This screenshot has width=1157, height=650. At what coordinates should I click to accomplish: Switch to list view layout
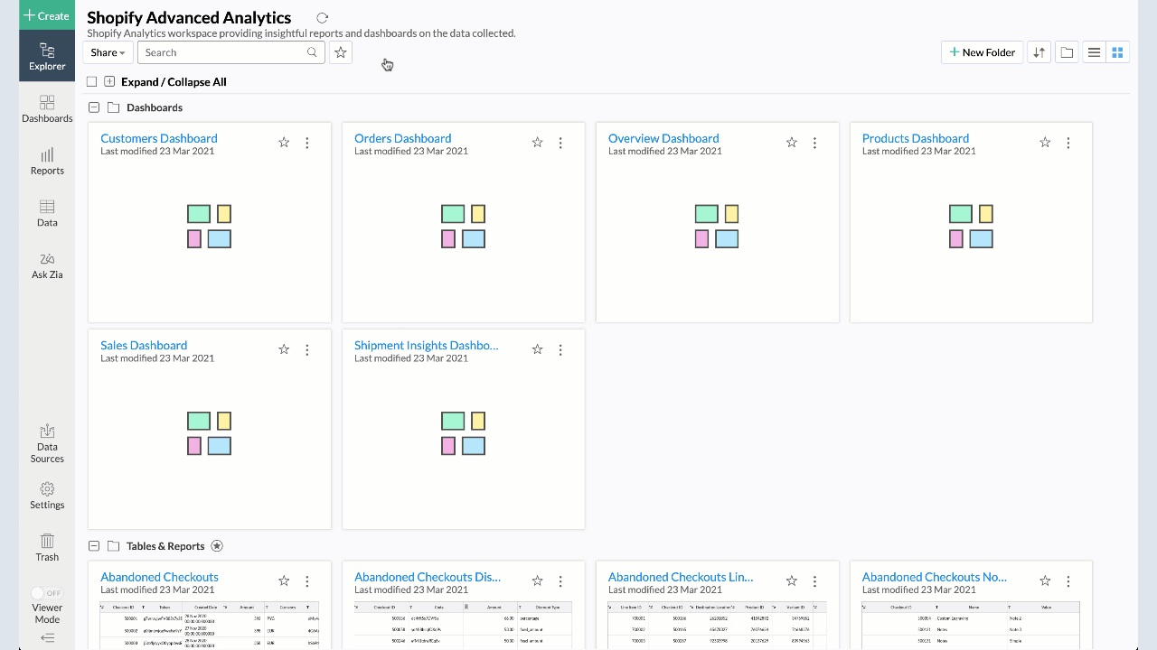[1094, 52]
